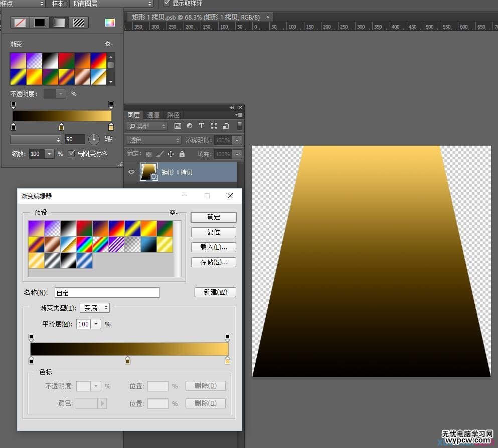Click the lock all padlock icon

click(x=182, y=154)
